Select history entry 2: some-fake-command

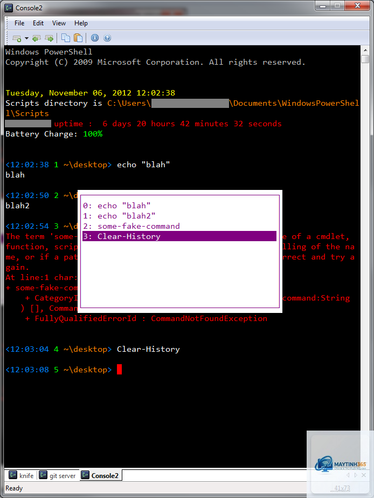179,226
